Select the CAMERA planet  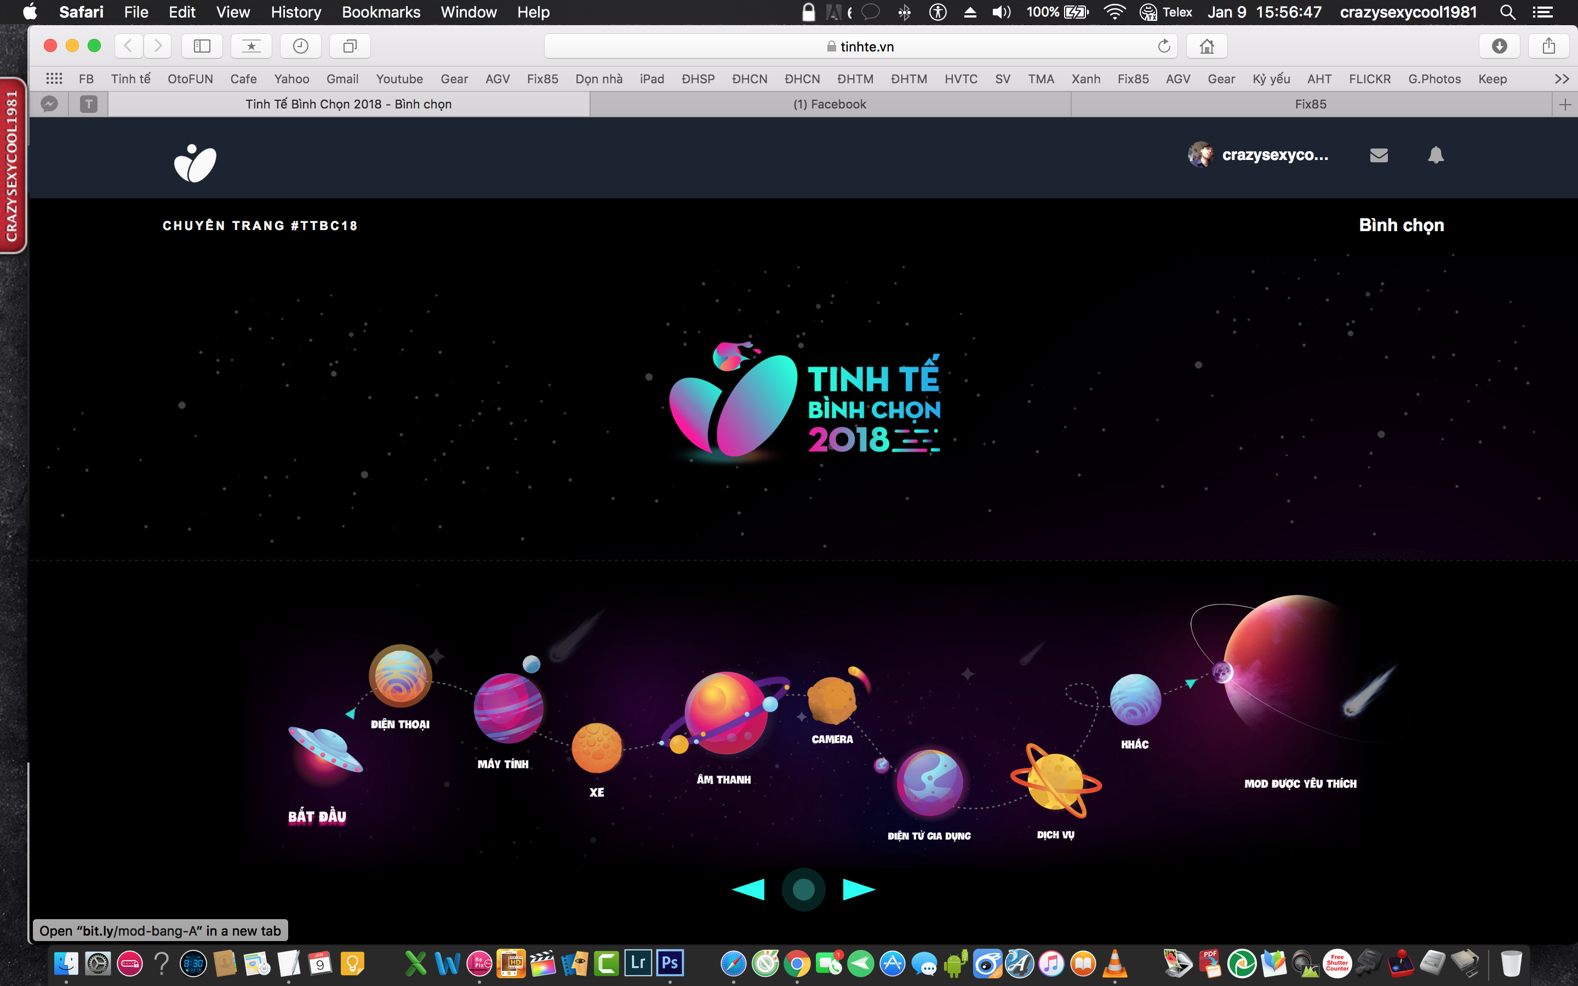(x=832, y=701)
